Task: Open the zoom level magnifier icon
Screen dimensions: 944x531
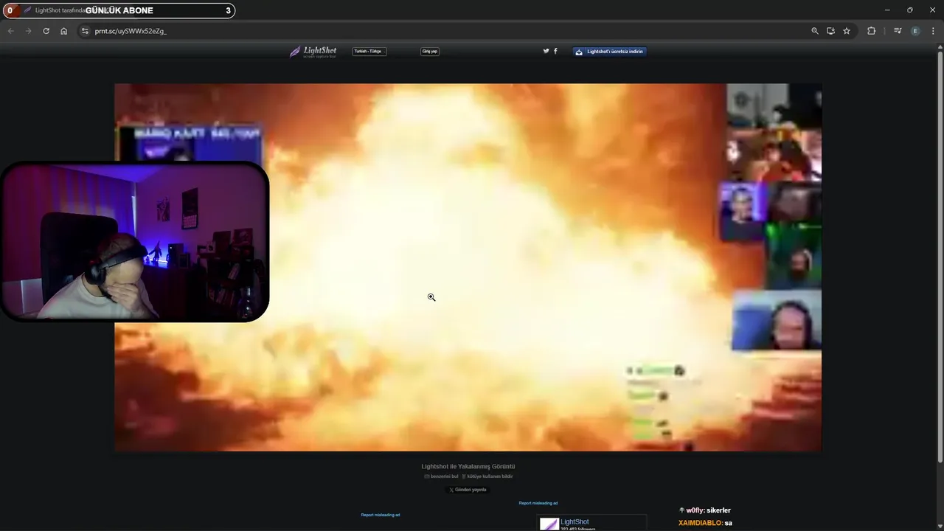Action: (x=815, y=31)
